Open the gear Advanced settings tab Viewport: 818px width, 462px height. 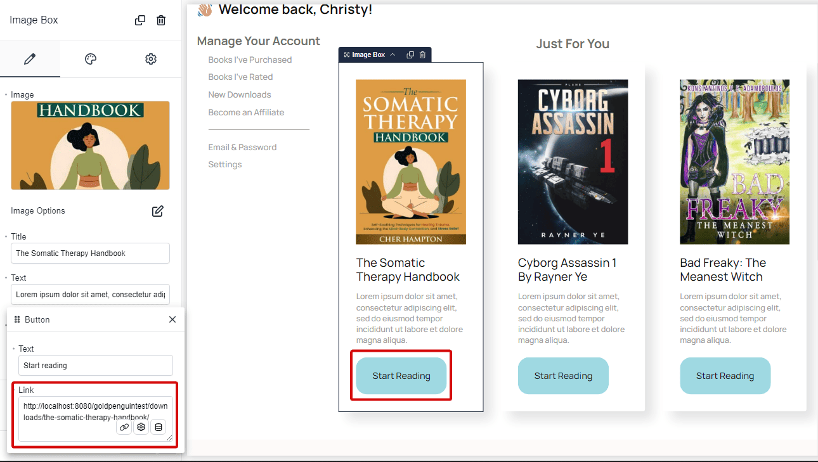[x=151, y=59]
